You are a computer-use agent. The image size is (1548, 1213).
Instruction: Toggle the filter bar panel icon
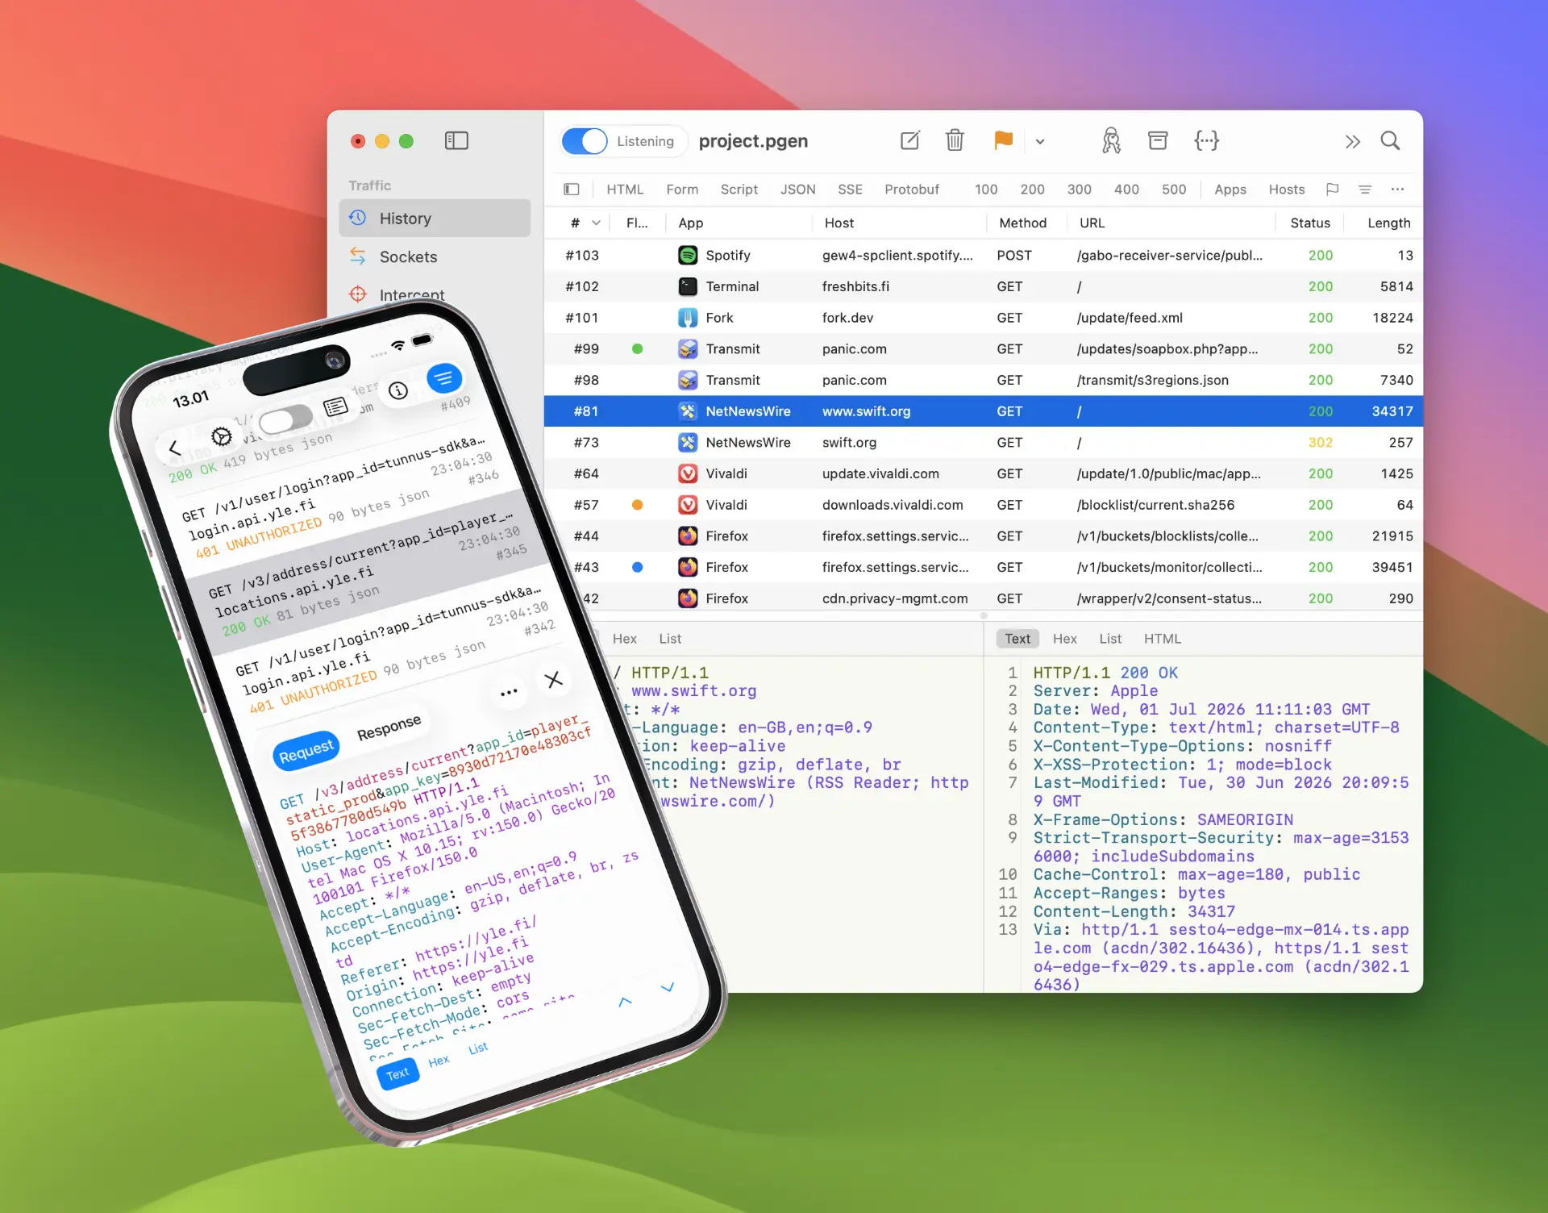click(572, 190)
